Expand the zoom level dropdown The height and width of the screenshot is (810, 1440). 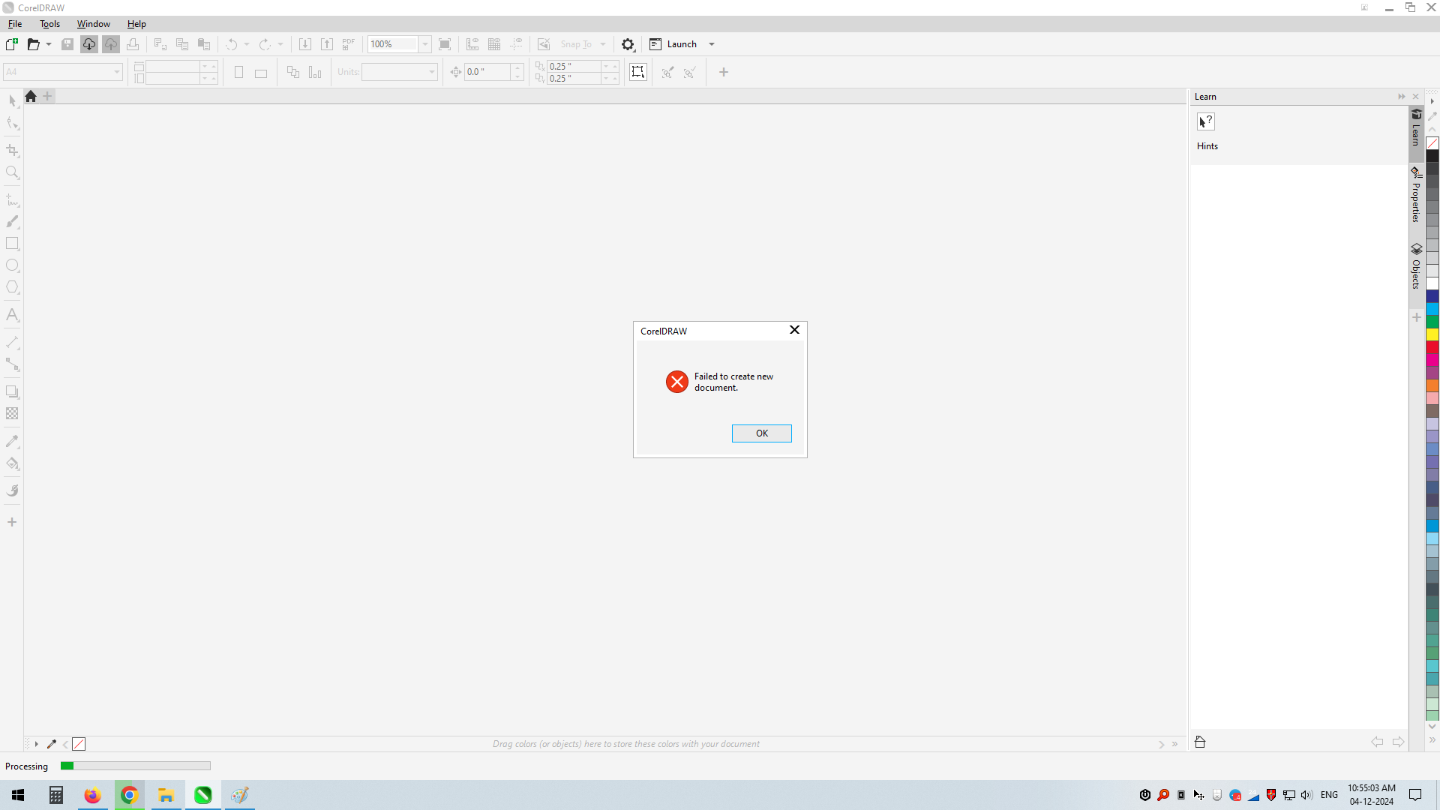click(x=425, y=44)
